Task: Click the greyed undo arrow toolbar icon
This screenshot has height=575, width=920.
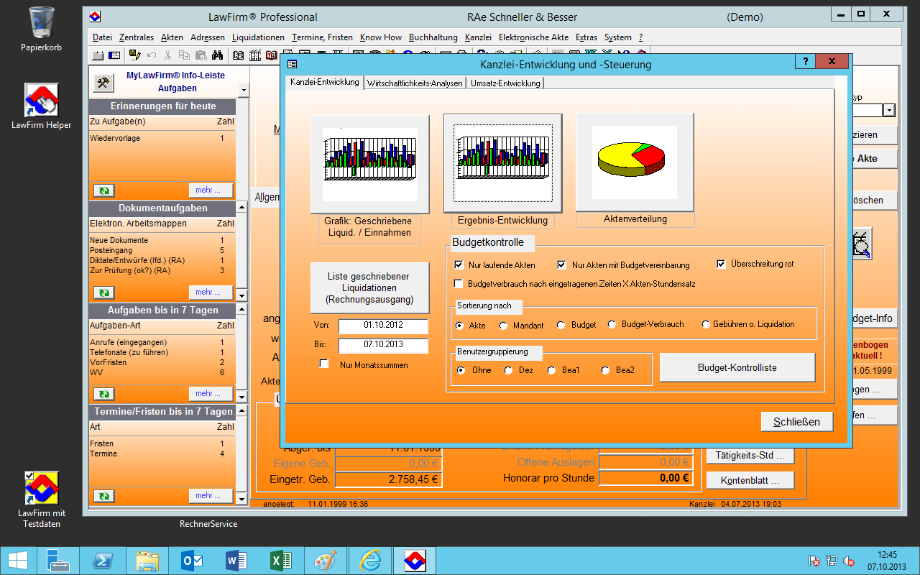Action: (152, 55)
